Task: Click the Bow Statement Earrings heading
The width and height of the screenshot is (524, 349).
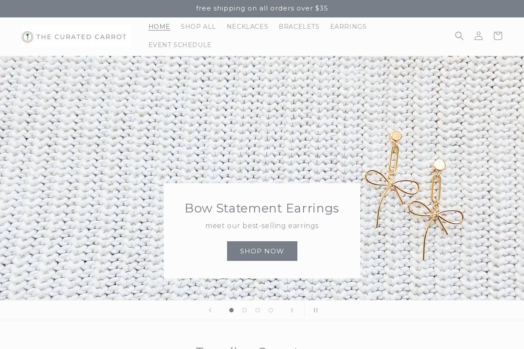Action: pyautogui.click(x=262, y=208)
